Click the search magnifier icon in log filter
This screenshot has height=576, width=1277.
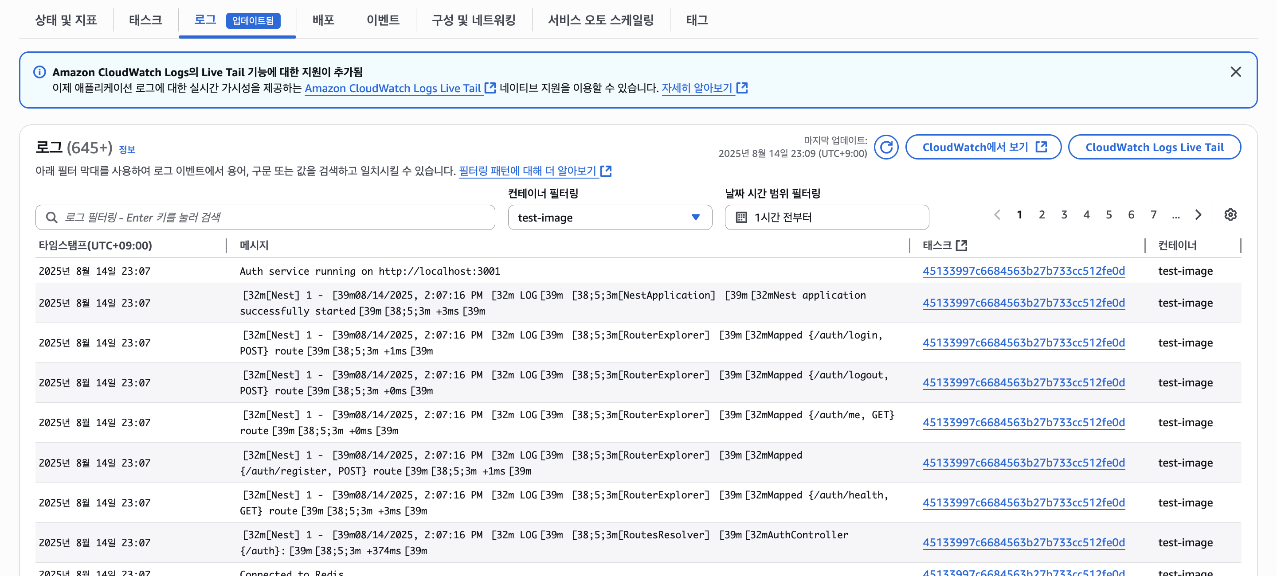51,218
